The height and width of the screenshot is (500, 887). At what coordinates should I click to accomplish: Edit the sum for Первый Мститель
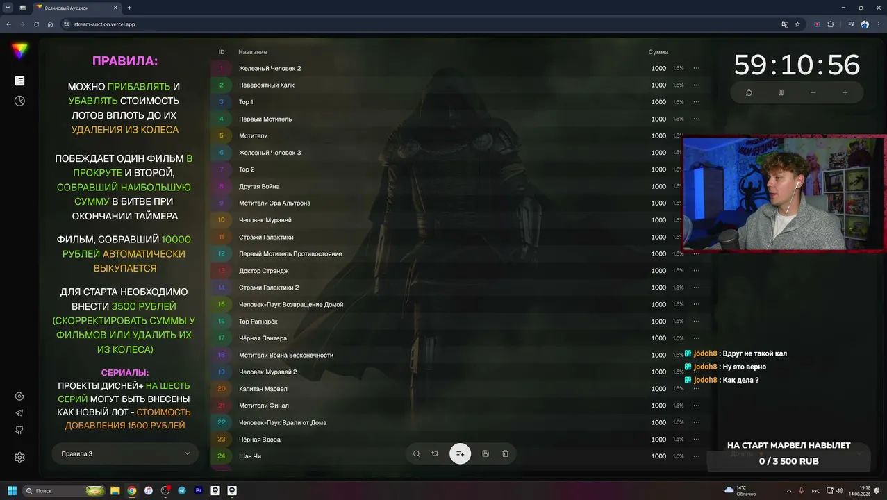tap(658, 119)
